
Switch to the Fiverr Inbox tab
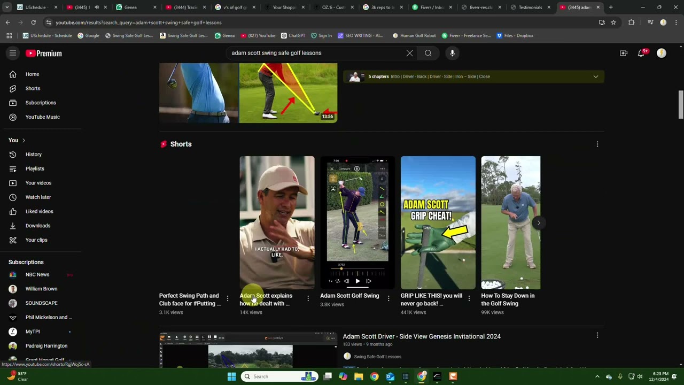coord(432,7)
